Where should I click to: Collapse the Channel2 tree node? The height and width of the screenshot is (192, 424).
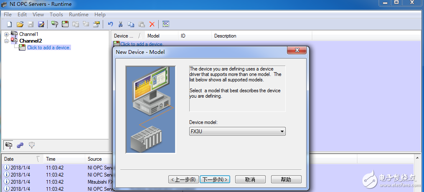click(7, 41)
